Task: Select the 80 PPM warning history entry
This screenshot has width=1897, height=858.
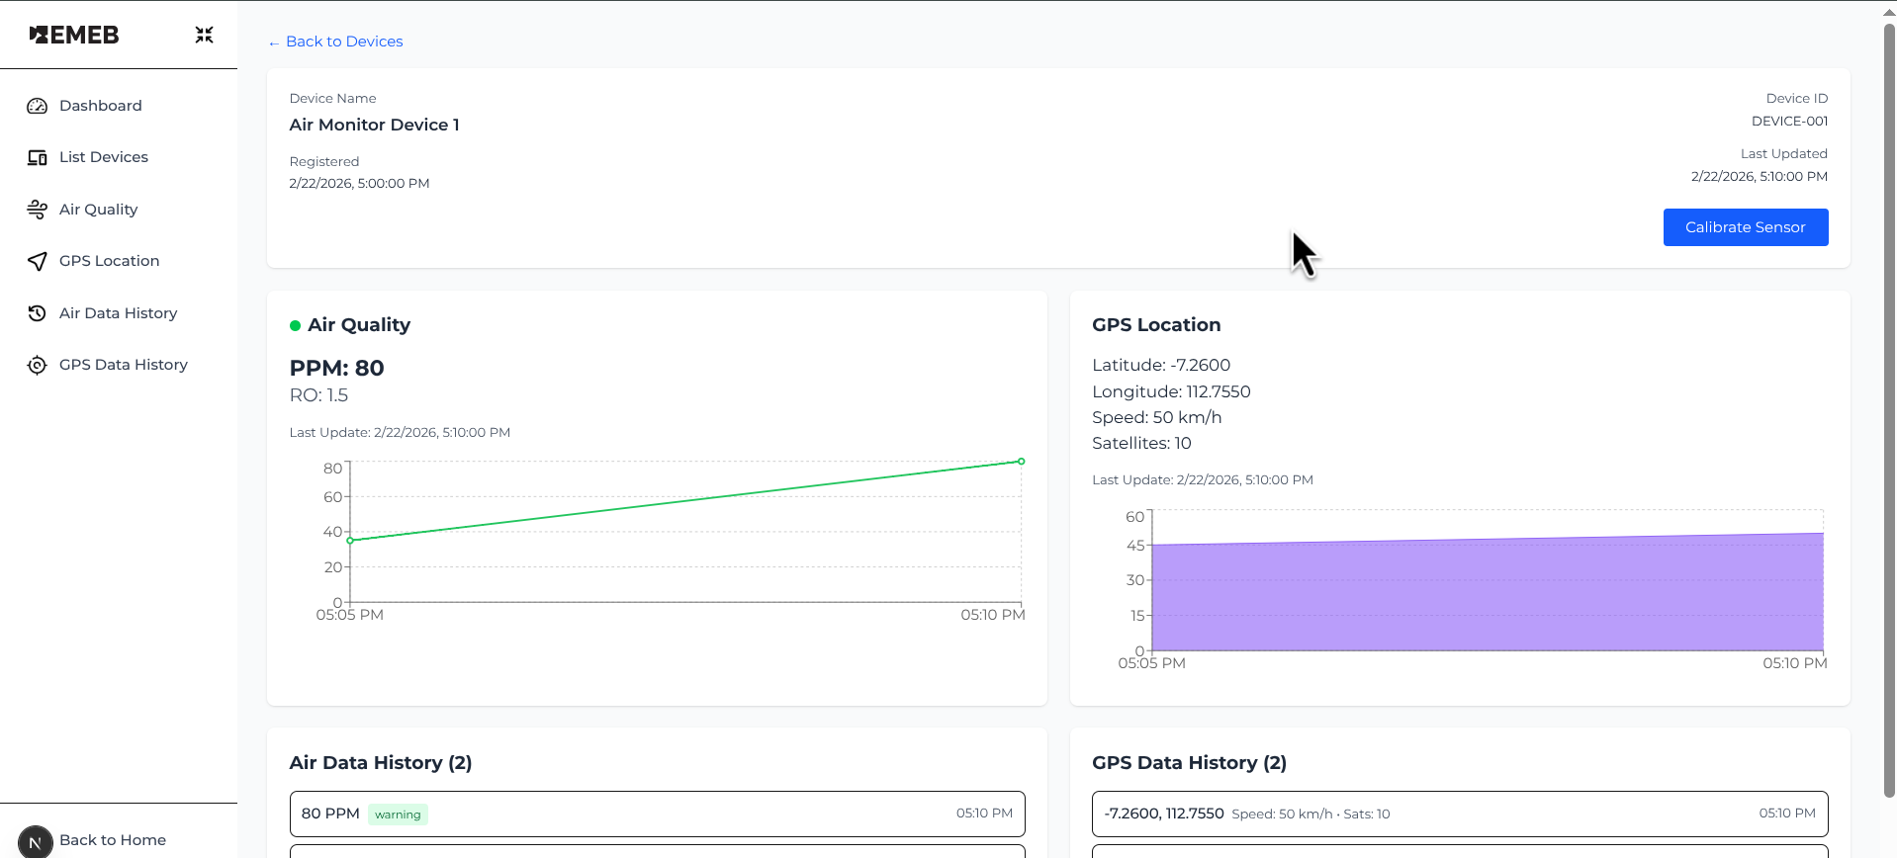Action: [x=657, y=814]
